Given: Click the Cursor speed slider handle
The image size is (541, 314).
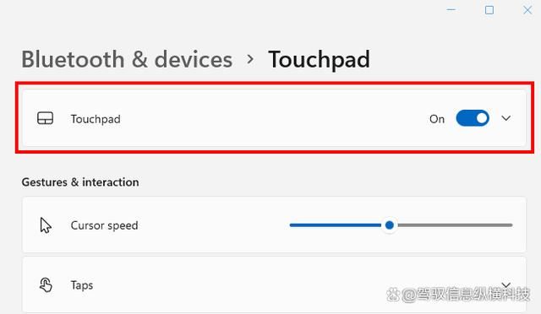Looking at the screenshot, I should (390, 225).
